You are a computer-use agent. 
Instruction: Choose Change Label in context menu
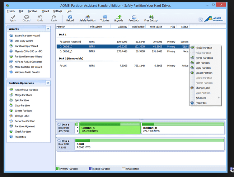tap(206, 88)
